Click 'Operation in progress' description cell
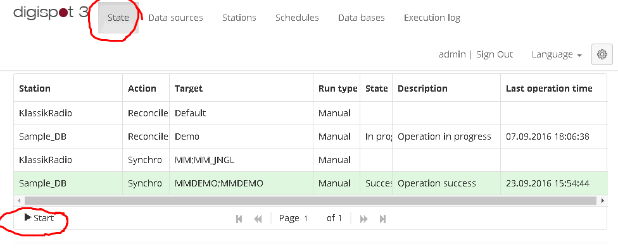 [446, 137]
